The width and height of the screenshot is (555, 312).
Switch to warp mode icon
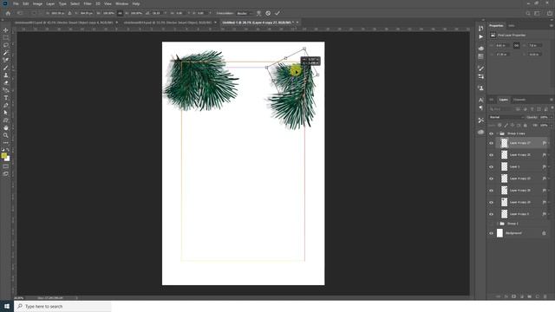click(258, 13)
